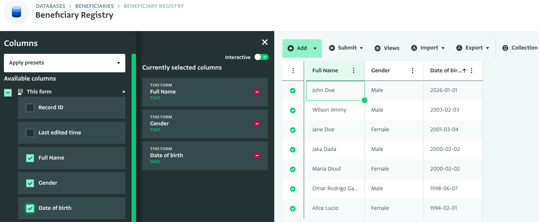Collapse the This form tree section

point(124,92)
